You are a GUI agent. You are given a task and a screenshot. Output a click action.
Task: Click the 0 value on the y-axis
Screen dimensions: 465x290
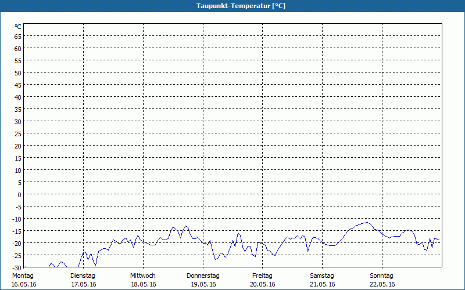click(x=20, y=194)
